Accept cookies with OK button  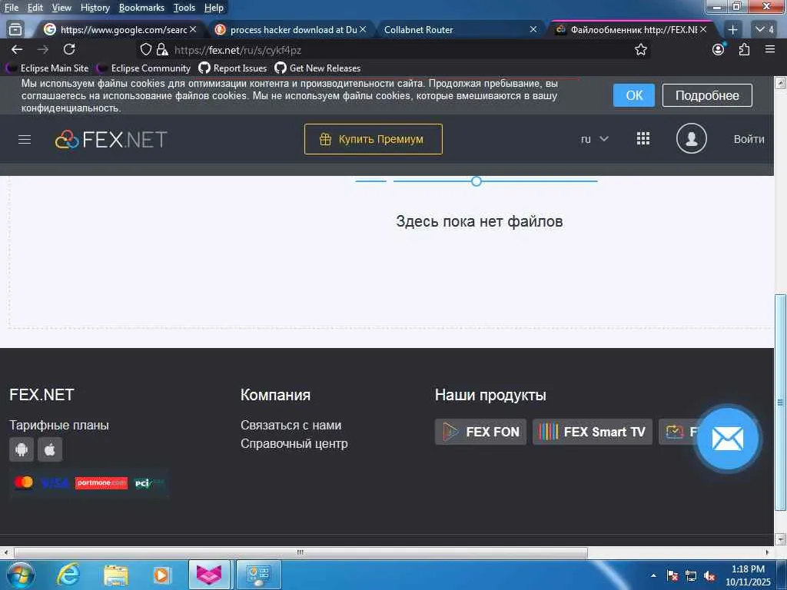click(x=634, y=95)
